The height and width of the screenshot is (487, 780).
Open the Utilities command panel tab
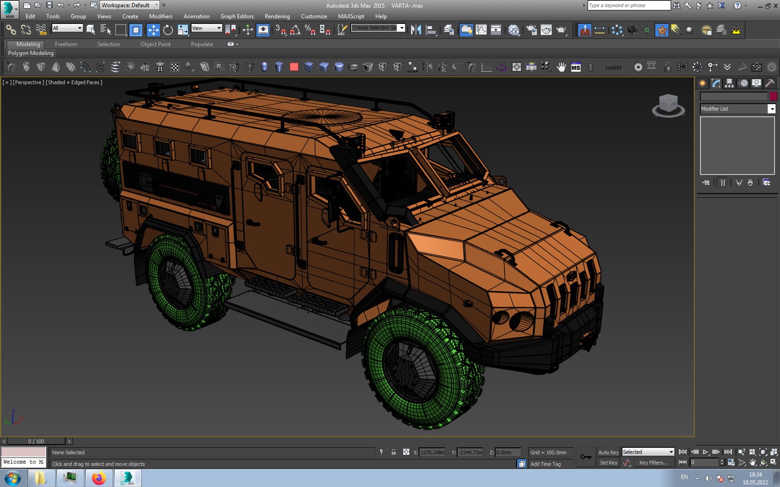pos(770,83)
